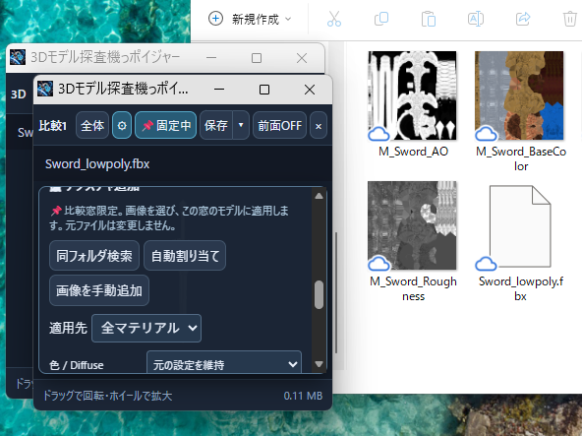The height and width of the screenshot is (436, 582).
Task: Close the back 3Dモデル探査機っポイジャー window
Action: coord(302,58)
